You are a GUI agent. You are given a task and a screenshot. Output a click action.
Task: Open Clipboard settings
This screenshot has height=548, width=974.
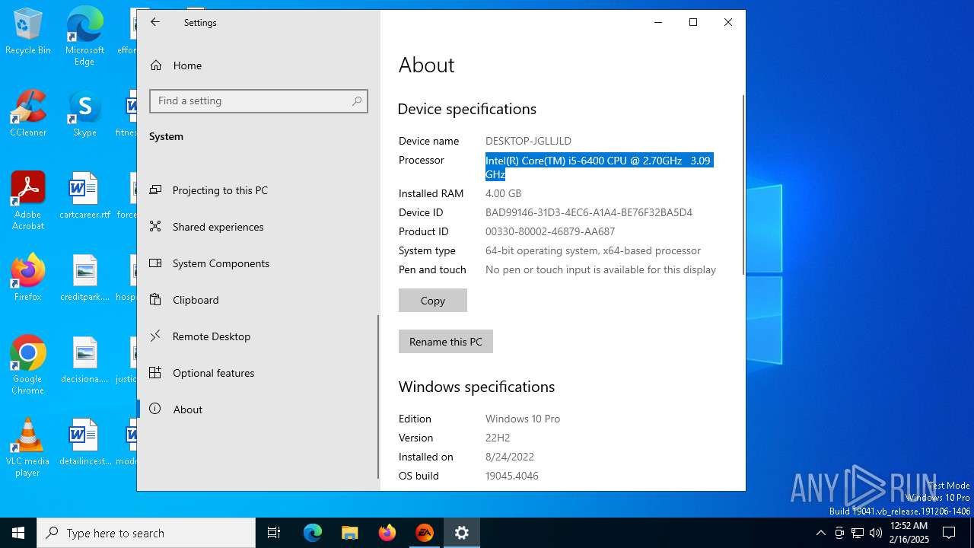click(x=257, y=300)
